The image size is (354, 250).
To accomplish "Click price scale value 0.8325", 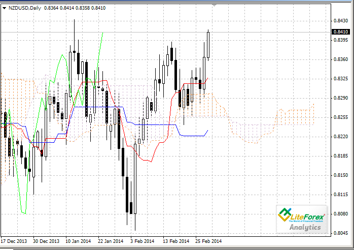I will point(341,79).
